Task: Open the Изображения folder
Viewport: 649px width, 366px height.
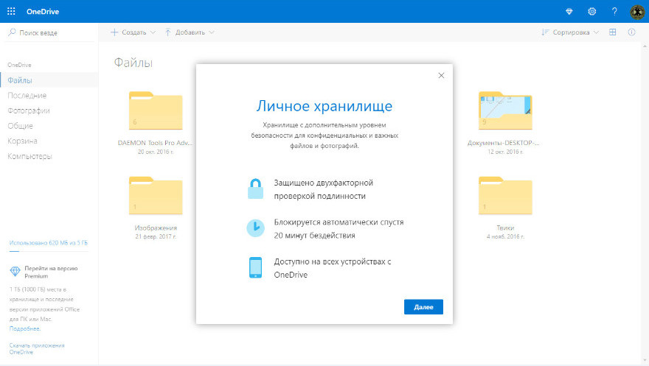Action: pyautogui.click(x=156, y=199)
